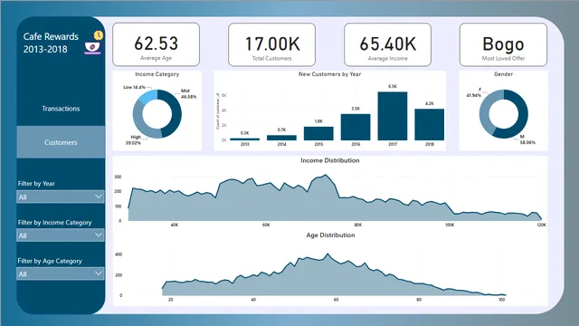
Task: Click the 80K tick on Income Distribution axis
Action: click(x=358, y=225)
